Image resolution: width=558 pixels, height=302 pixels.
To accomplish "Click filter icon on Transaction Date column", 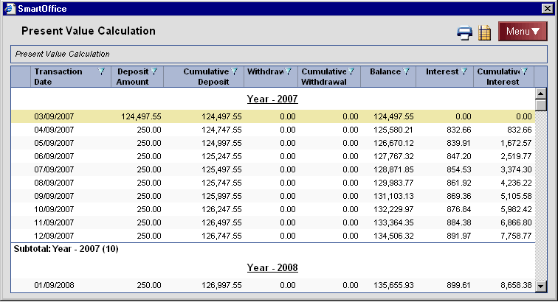I will click(x=102, y=71).
